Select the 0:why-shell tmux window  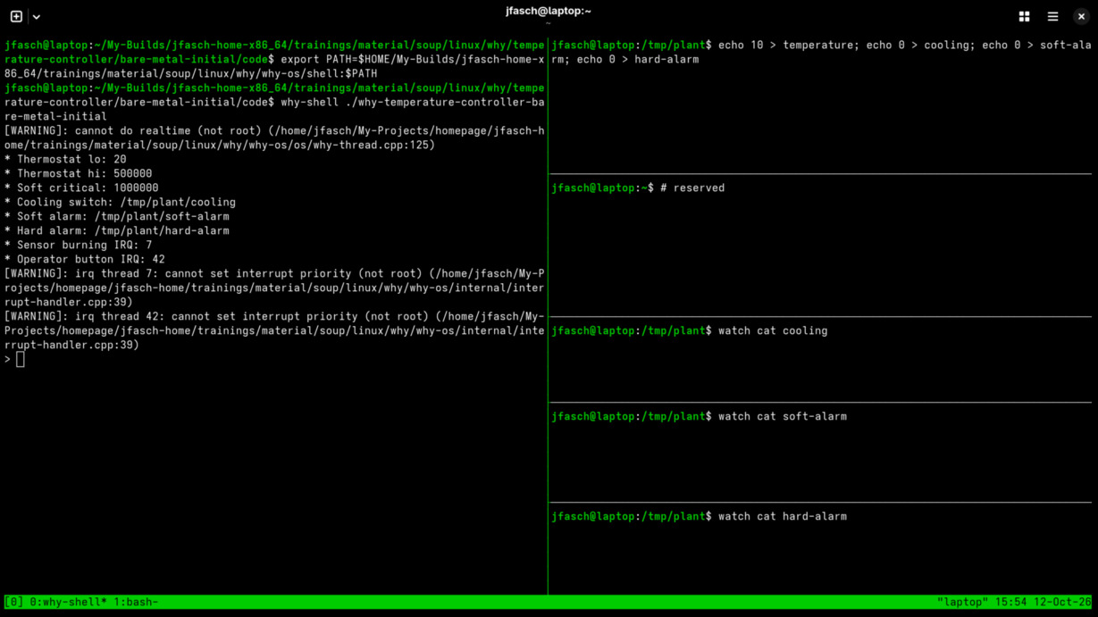point(69,602)
